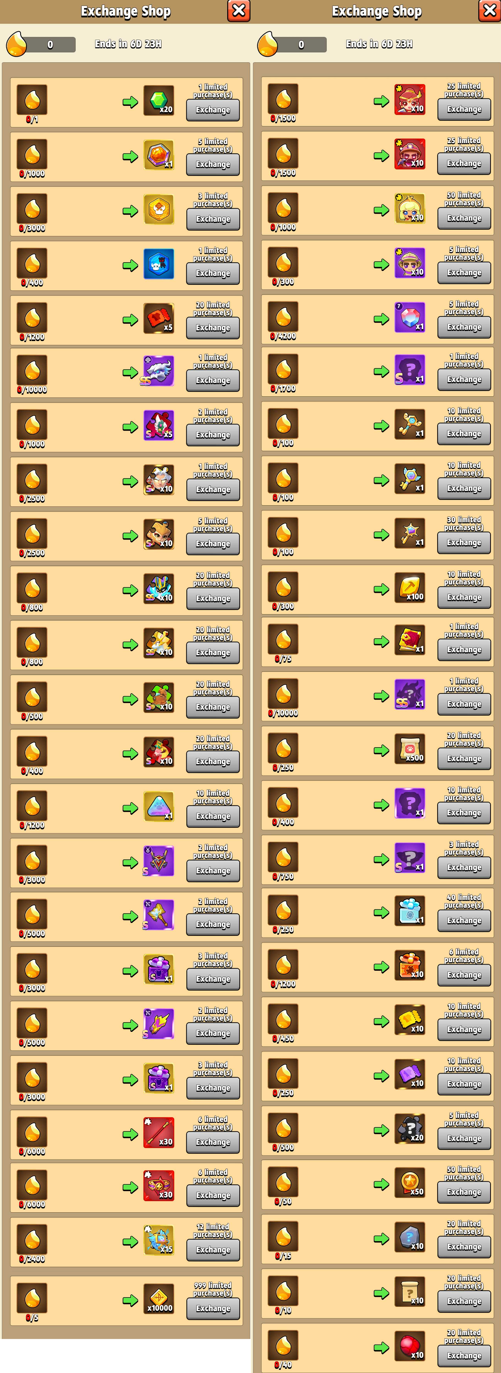Exchange 0/5 drops for x10000 coins
This screenshot has width=501, height=1373.
(213, 1308)
